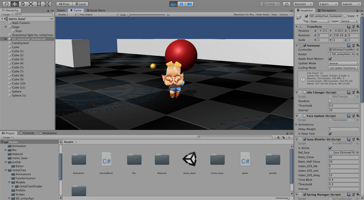Image resolution: width=364 pixels, height=200 pixels.
Task: Click the search by label icon
Action: click(x=283, y=137)
